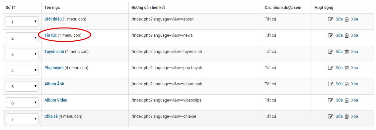Open order dropdown showing number 2
Image resolution: width=376 pixels, height=130 pixels.
[22, 38]
